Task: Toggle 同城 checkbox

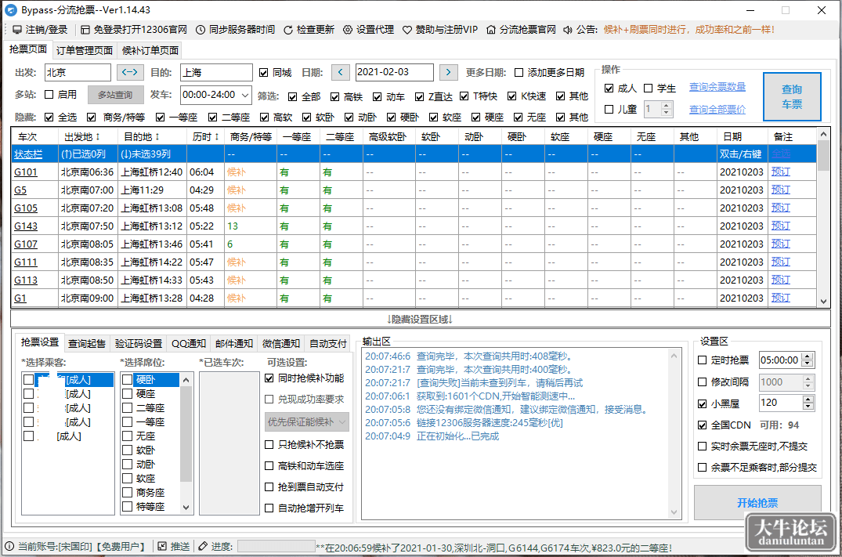Action: tap(264, 73)
